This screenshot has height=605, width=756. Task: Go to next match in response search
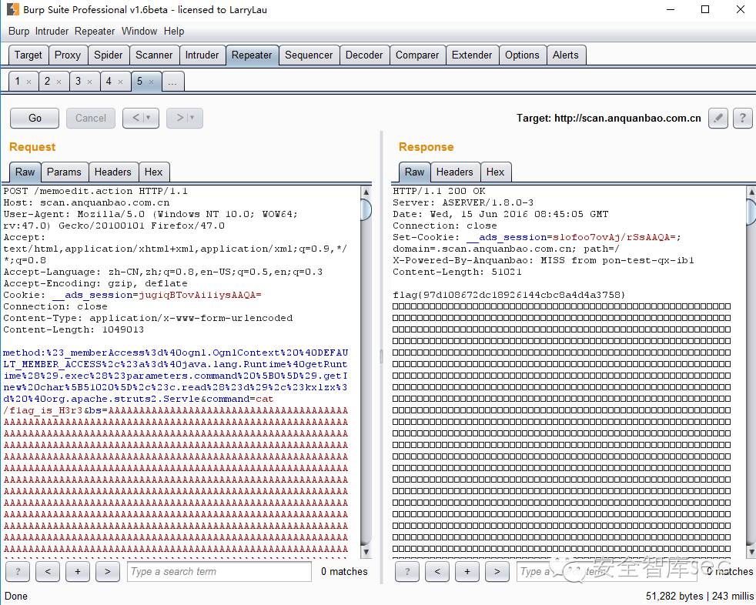497,572
